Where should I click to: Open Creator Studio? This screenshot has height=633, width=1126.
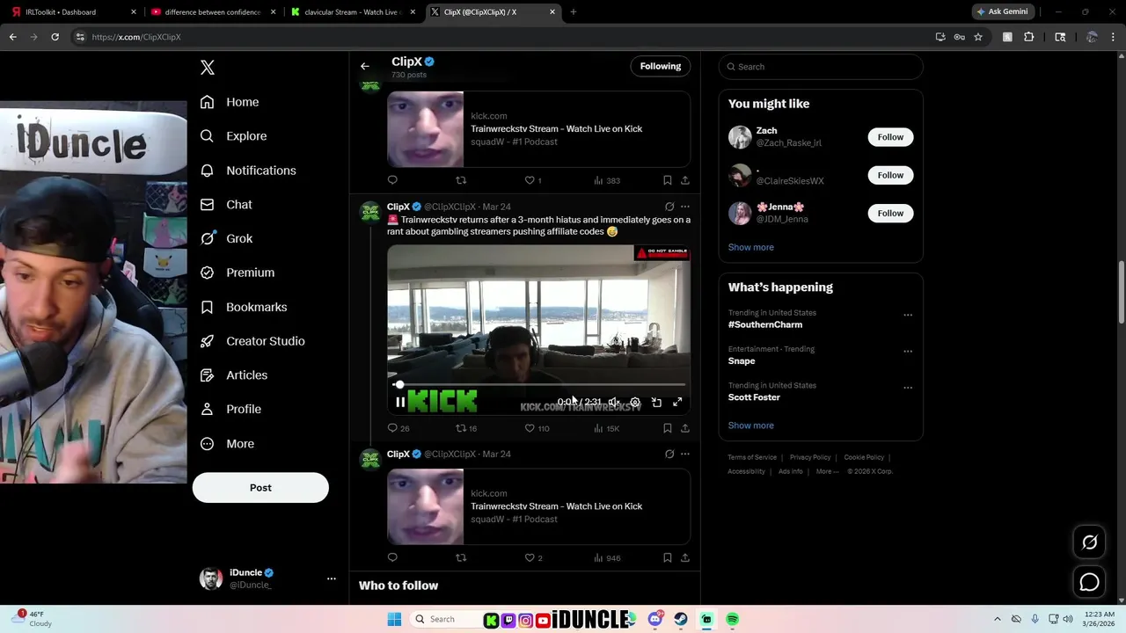252,341
